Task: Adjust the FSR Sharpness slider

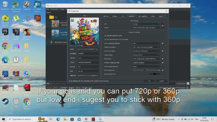Action: 145,70
